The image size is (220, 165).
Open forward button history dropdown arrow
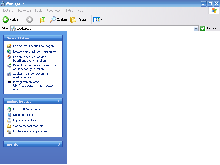36,19
